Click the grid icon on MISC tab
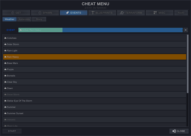The width and height of the screenshot is (191, 136). pos(155,13)
